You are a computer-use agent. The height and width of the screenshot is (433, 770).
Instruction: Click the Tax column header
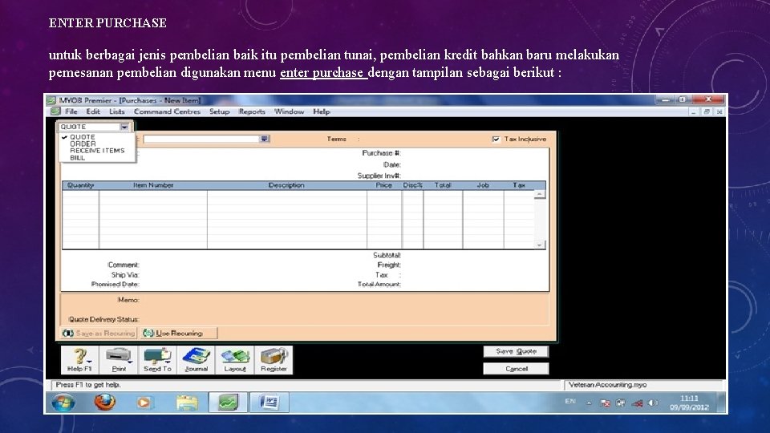pos(519,185)
